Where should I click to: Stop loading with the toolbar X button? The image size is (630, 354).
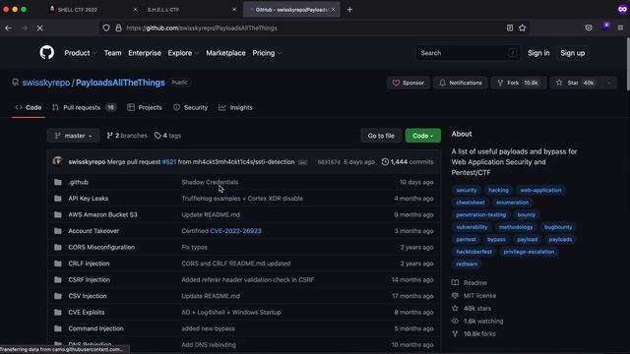click(39, 29)
